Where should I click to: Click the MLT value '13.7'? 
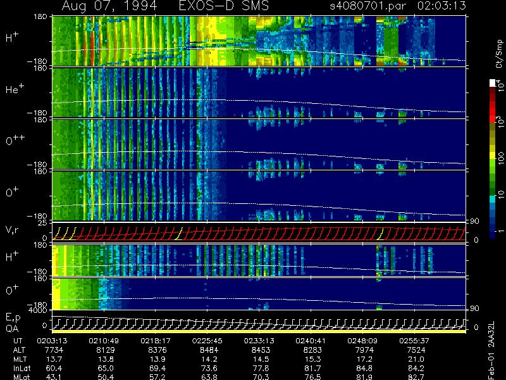[x=54, y=359]
